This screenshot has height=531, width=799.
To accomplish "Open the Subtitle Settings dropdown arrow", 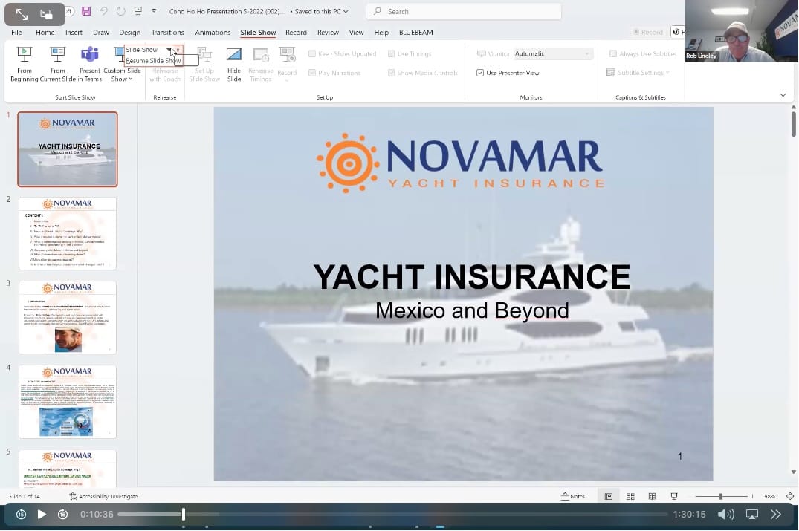I will pos(667,73).
